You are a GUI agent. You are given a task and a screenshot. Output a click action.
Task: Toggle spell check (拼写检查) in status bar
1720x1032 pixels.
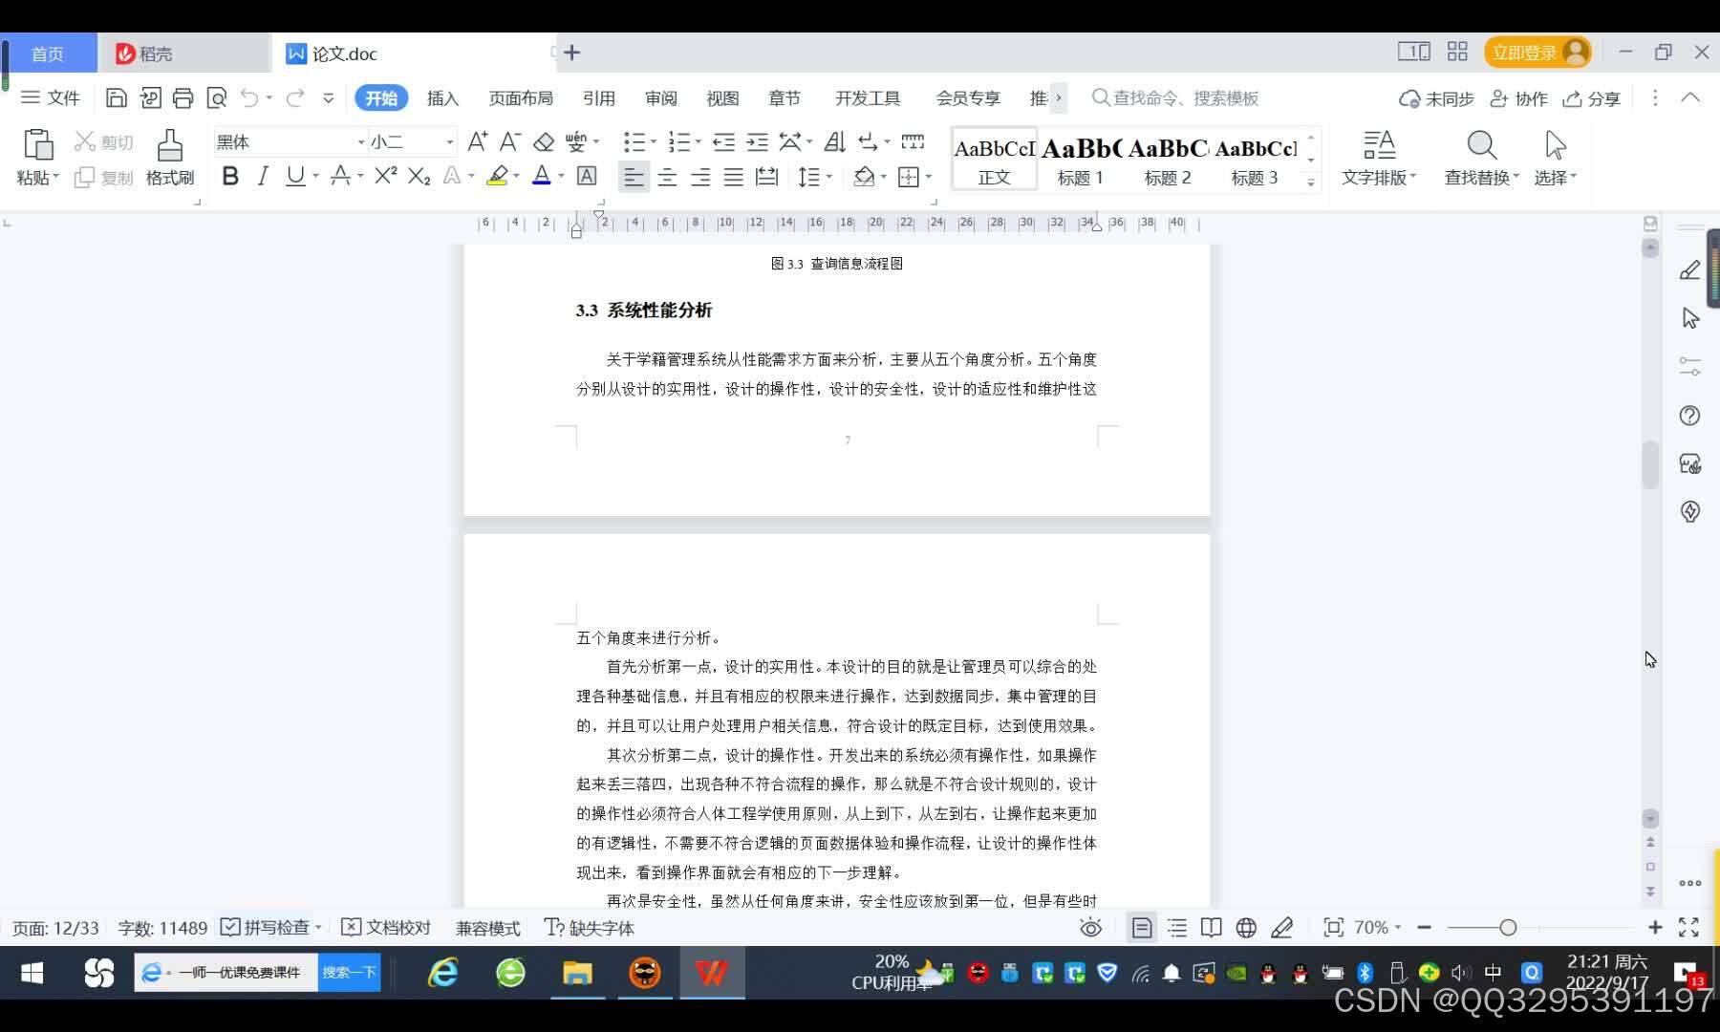[266, 928]
